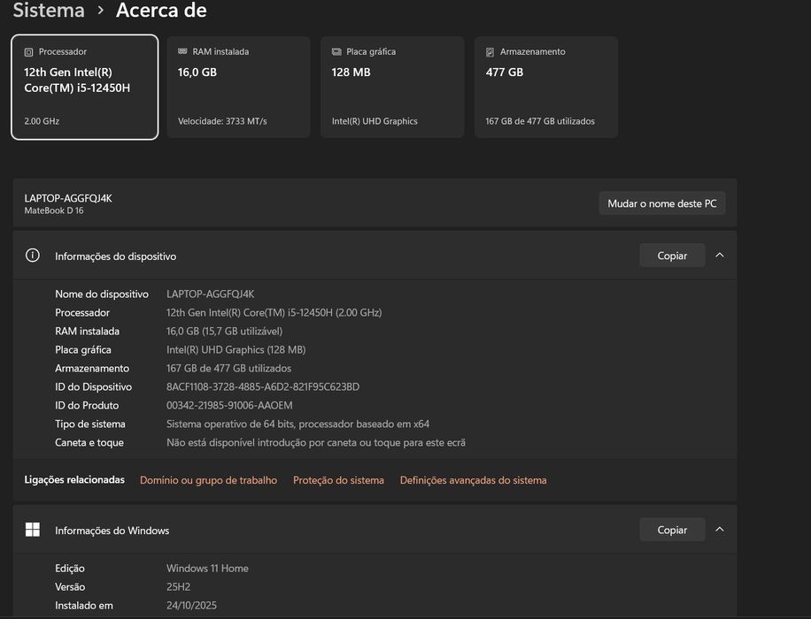Image resolution: width=811 pixels, height=619 pixels.
Task: Go back to Sistema in breadcrumb
Action: (49, 11)
